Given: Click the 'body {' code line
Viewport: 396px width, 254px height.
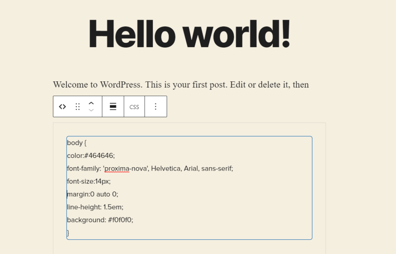Looking at the screenshot, I should click(77, 143).
